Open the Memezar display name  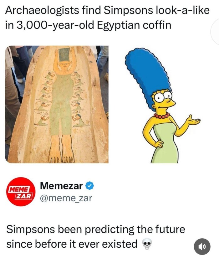coord(62,186)
